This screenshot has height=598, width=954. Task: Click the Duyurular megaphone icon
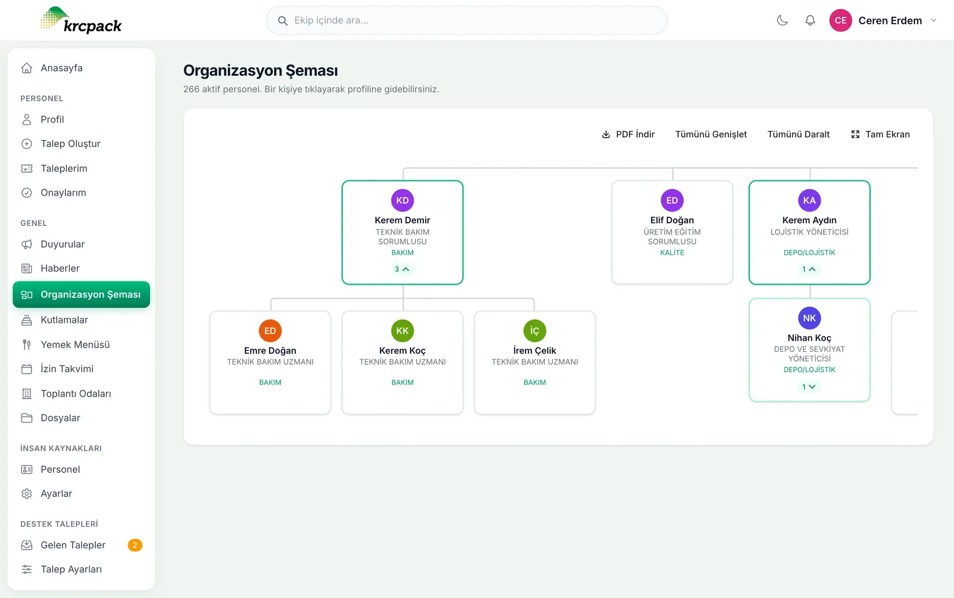pyautogui.click(x=26, y=244)
